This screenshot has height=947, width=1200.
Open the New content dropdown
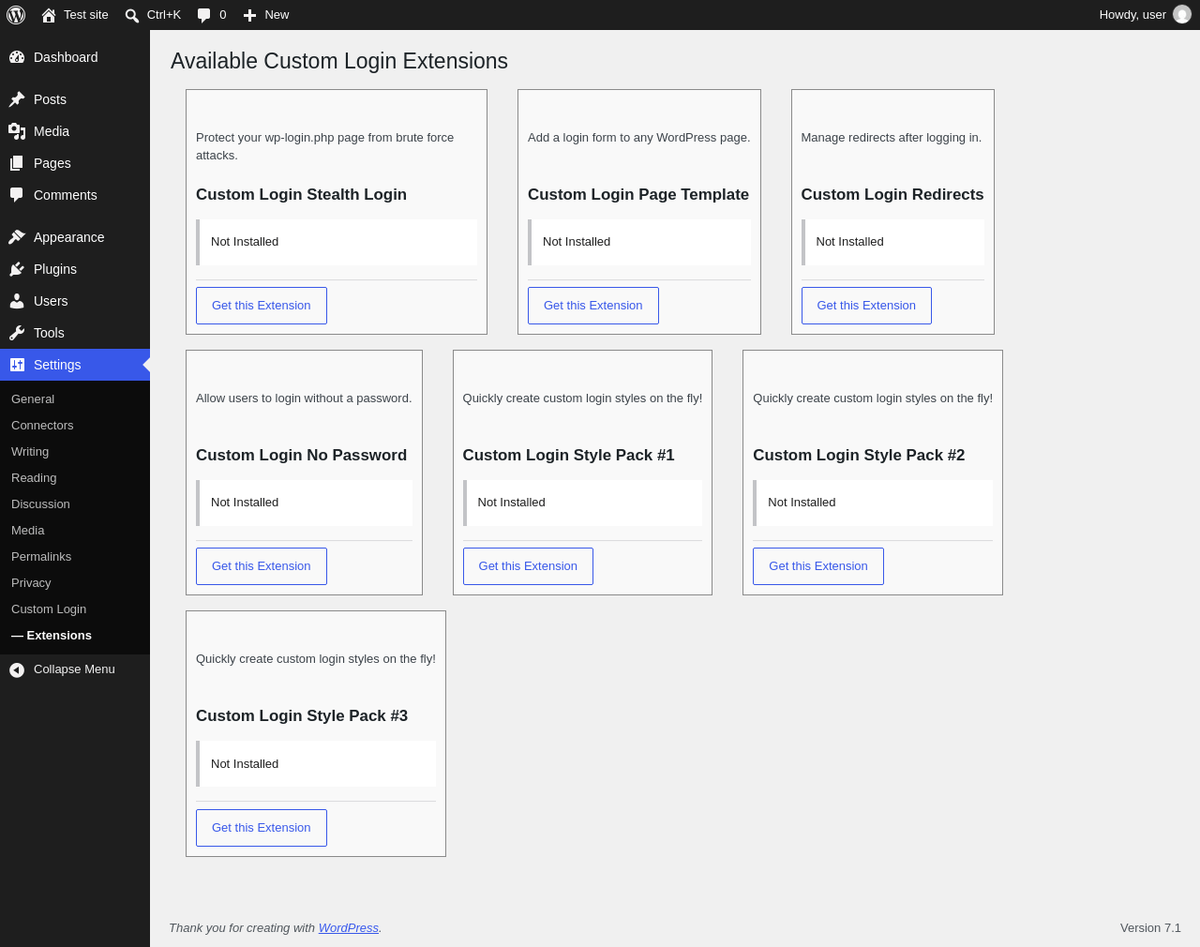point(266,15)
